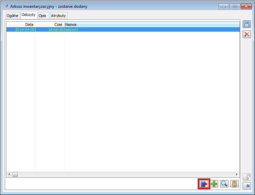255x195 pixels.
Task: Open app icon in title bar
Action: [6, 6]
